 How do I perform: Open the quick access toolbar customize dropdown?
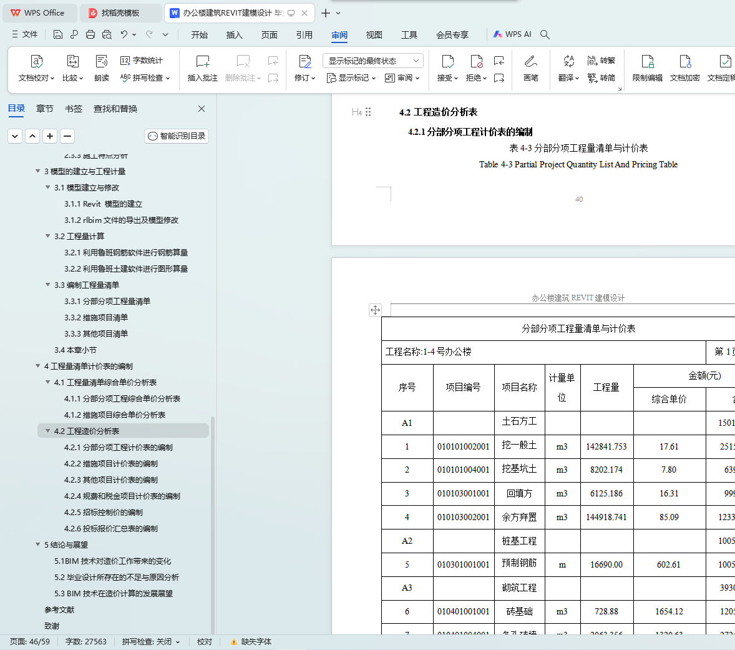click(x=165, y=34)
